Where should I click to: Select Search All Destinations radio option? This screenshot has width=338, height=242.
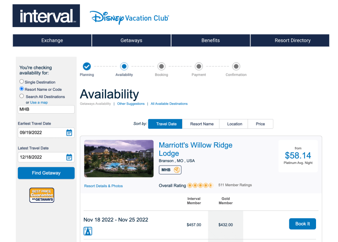[22, 96]
